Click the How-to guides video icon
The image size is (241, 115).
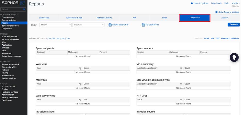(192, 3)
